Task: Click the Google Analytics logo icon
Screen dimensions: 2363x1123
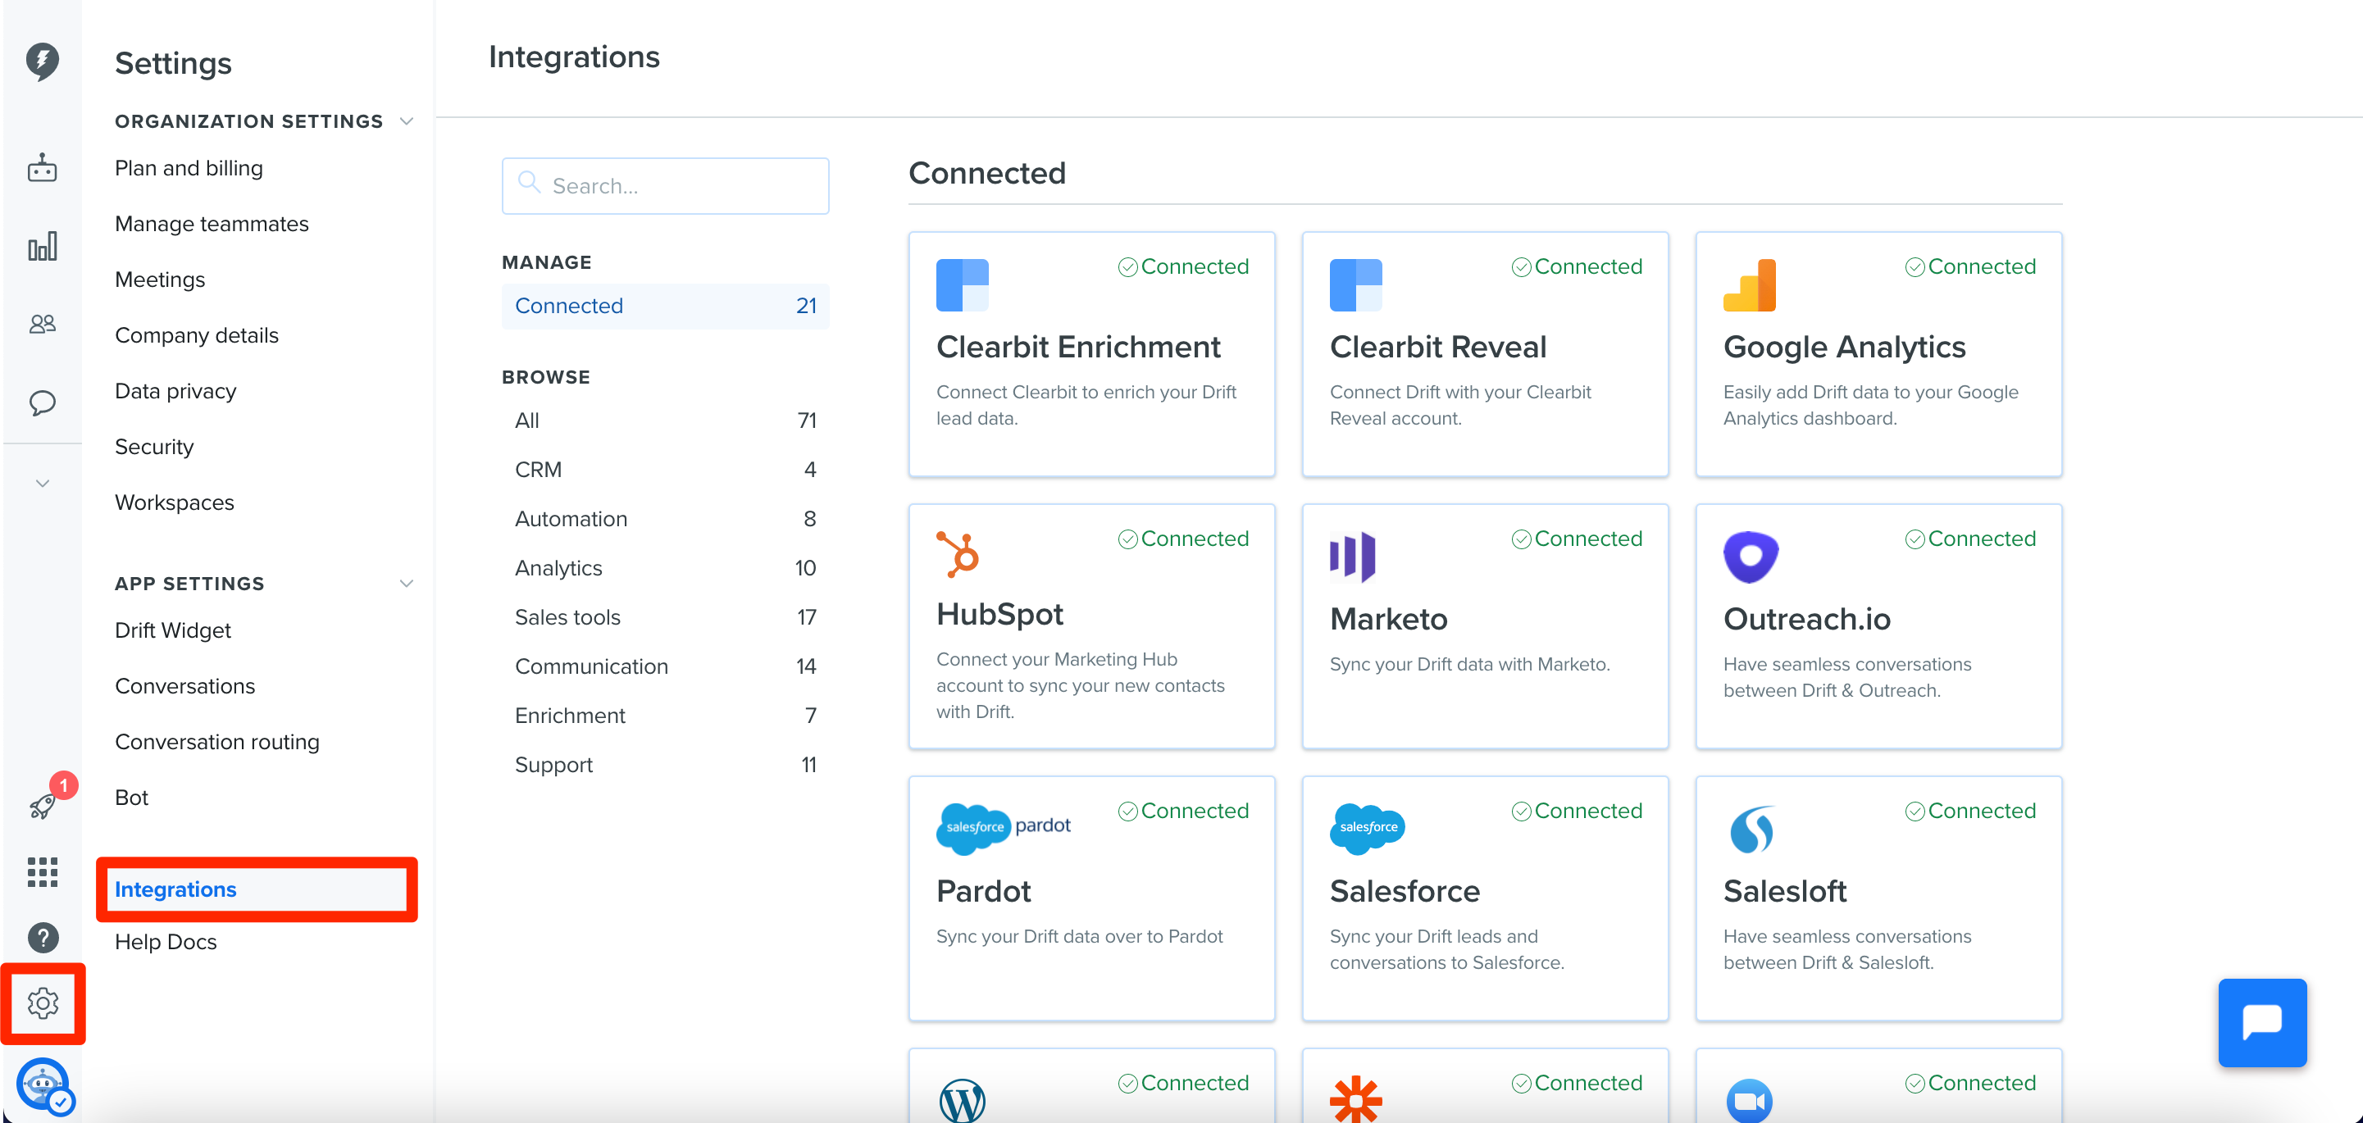Action: [x=1750, y=285]
